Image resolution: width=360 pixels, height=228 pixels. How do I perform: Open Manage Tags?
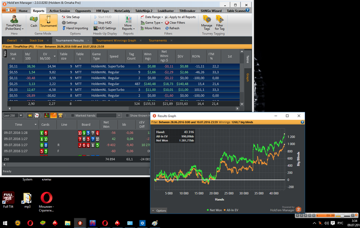(x=207, y=23)
